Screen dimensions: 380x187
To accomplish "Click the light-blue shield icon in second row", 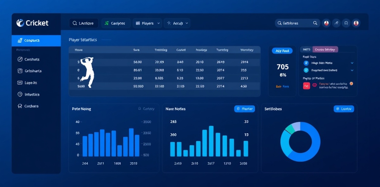I will tap(306, 70).
